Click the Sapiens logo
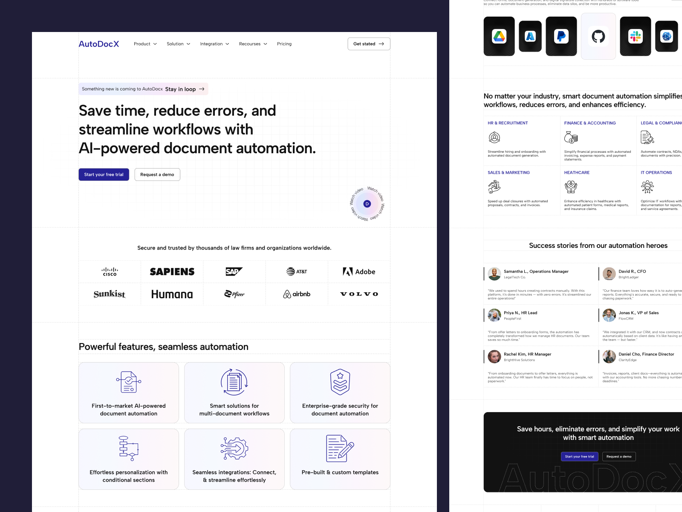This screenshot has height=512, width=682. point(172,272)
